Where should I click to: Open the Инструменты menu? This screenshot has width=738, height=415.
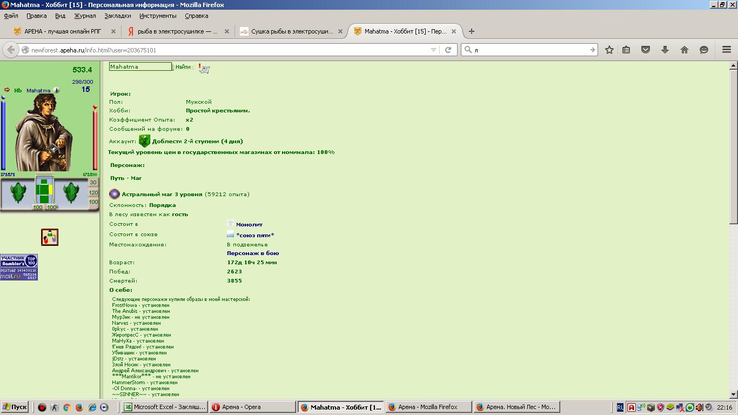pyautogui.click(x=158, y=16)
